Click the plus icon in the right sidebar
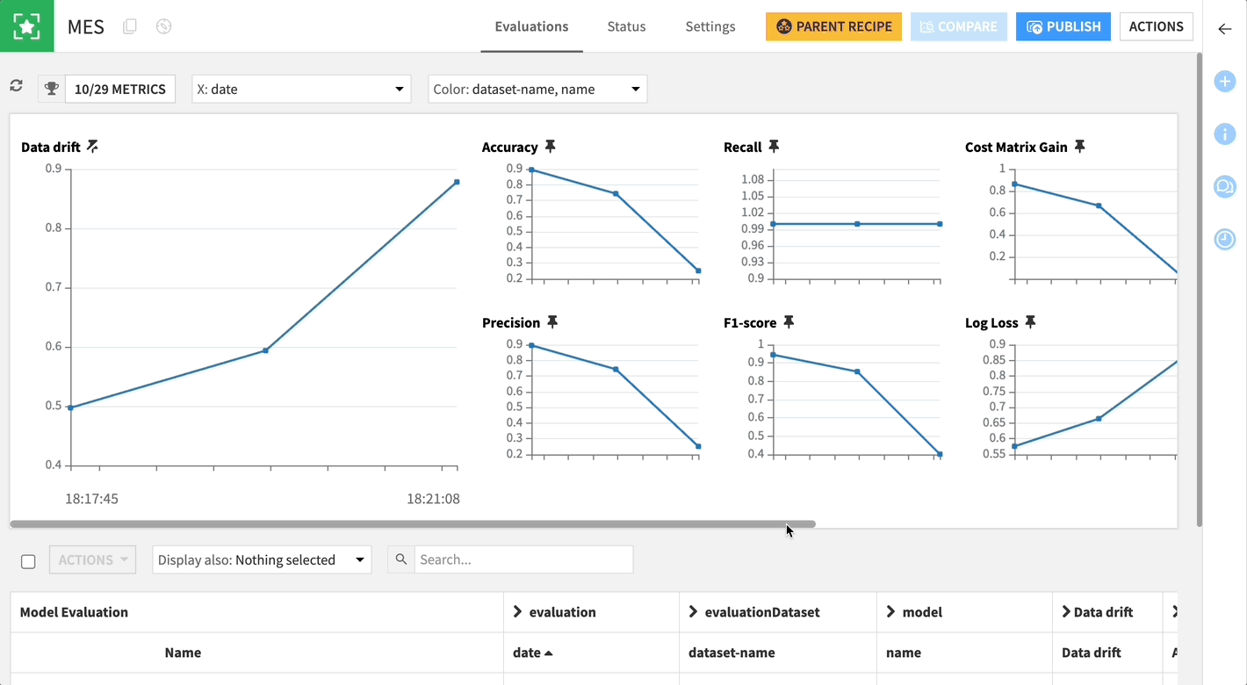Screen dimensions: 1247x685 tap(1224, 81)
